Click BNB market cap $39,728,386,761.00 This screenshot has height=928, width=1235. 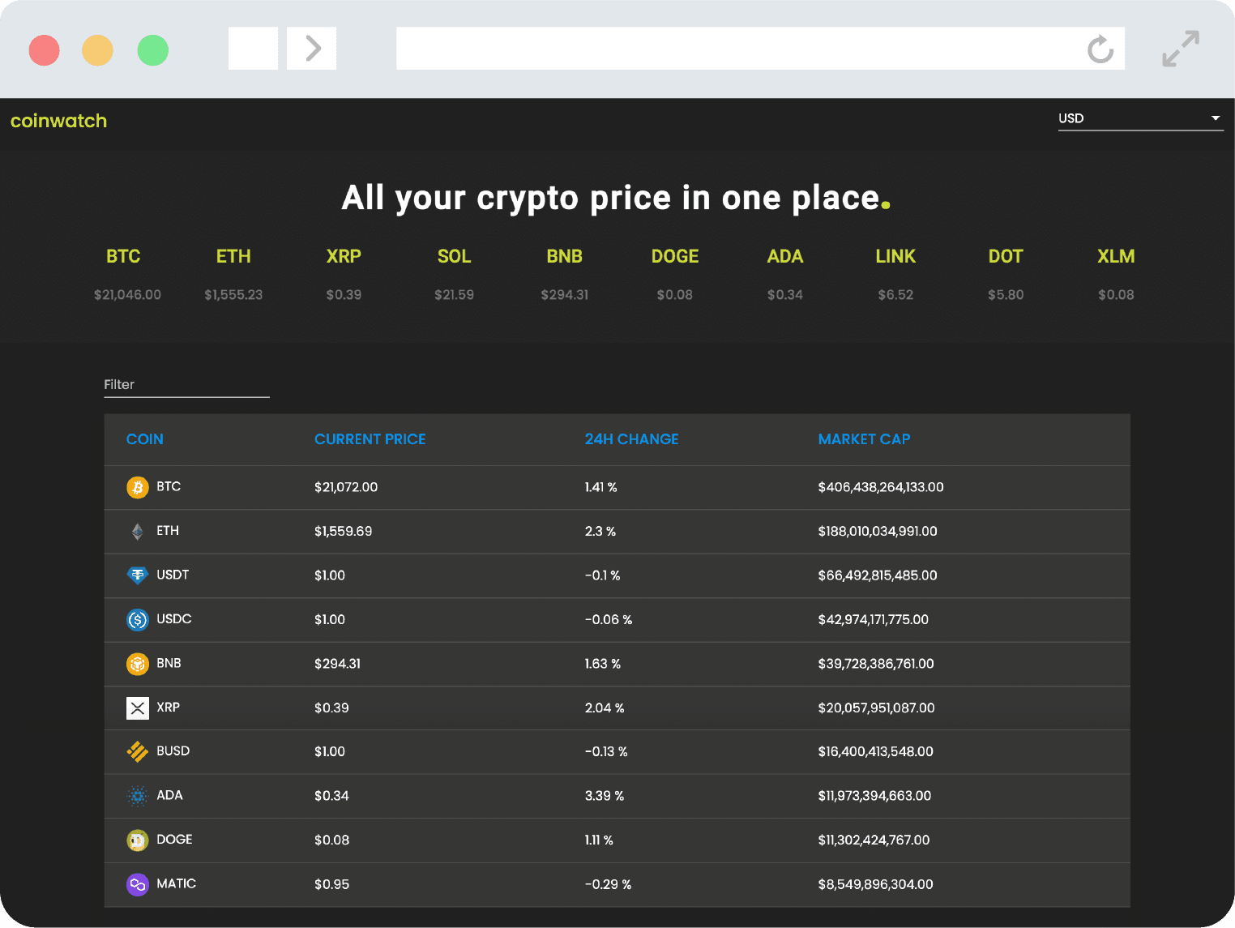click(876, 664)
